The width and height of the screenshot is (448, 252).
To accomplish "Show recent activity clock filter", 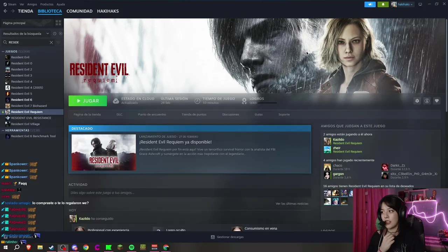I will (x=55, y=34).
